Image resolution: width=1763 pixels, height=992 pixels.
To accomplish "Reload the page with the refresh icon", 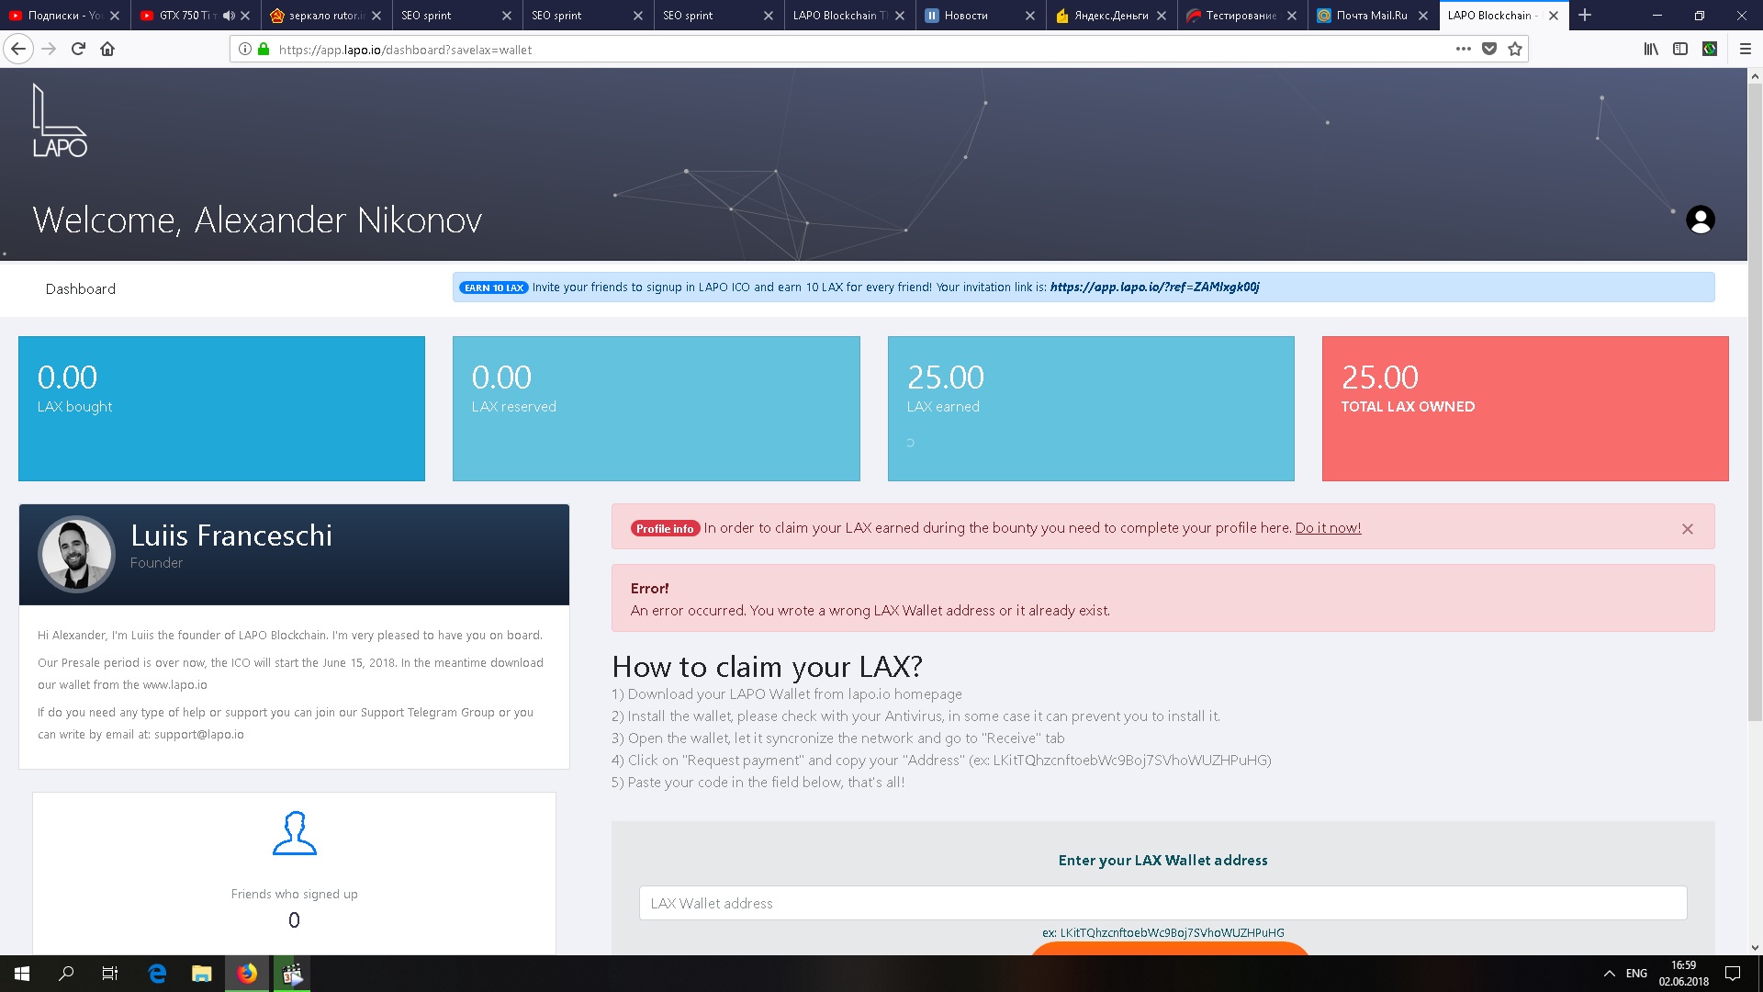I will (x=78, y=49).
